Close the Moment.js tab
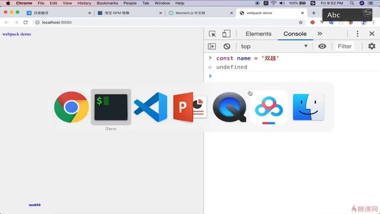The image size is (380, 214). coord(232,13)
